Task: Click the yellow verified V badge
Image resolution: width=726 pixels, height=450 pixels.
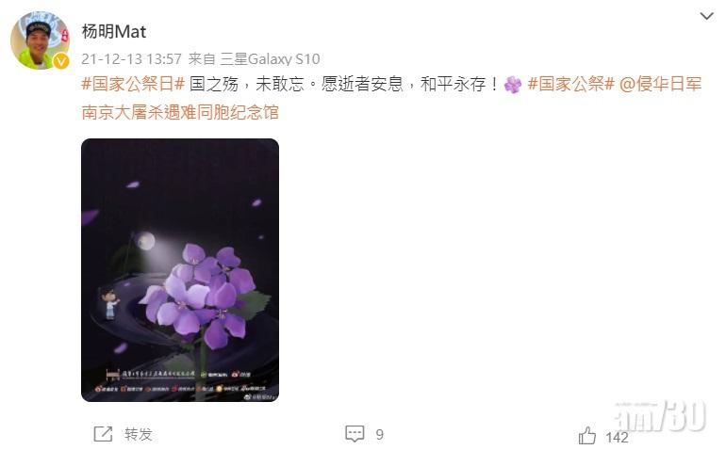Action: (x=60, y=60)
